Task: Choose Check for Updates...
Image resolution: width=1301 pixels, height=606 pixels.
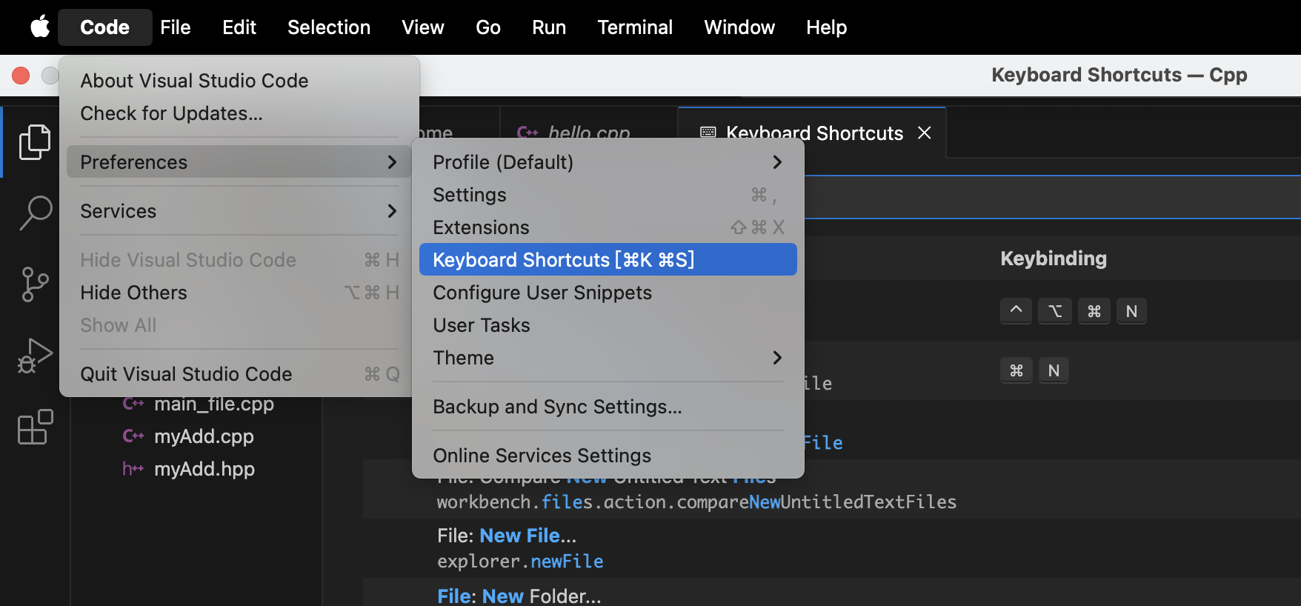Action: 239,113
